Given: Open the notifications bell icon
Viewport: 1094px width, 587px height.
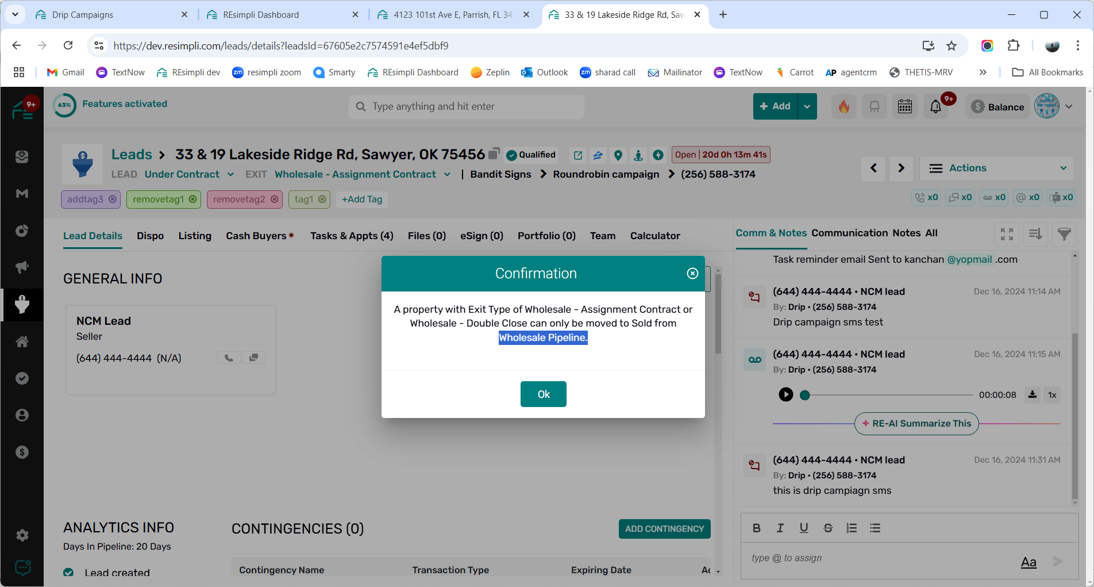Looking at the screenshot, I should click(935, 106).
